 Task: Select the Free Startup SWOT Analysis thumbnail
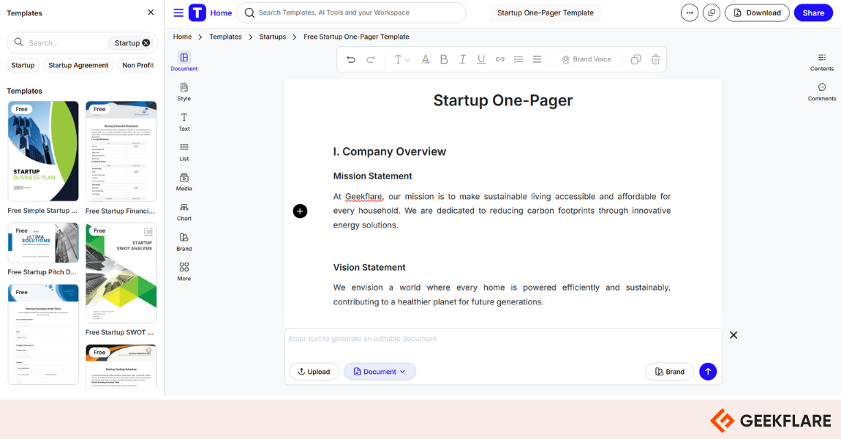(x=121, y=274)
